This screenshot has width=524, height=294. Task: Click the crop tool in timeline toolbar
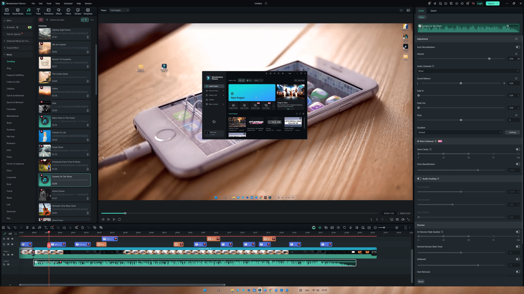pos(52,228)
